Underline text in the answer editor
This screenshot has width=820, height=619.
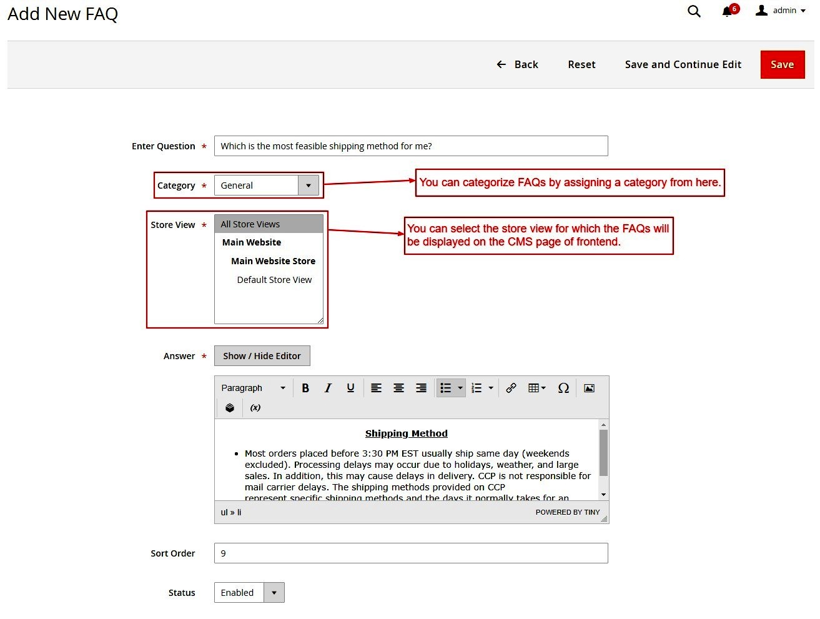click(350, 387)
